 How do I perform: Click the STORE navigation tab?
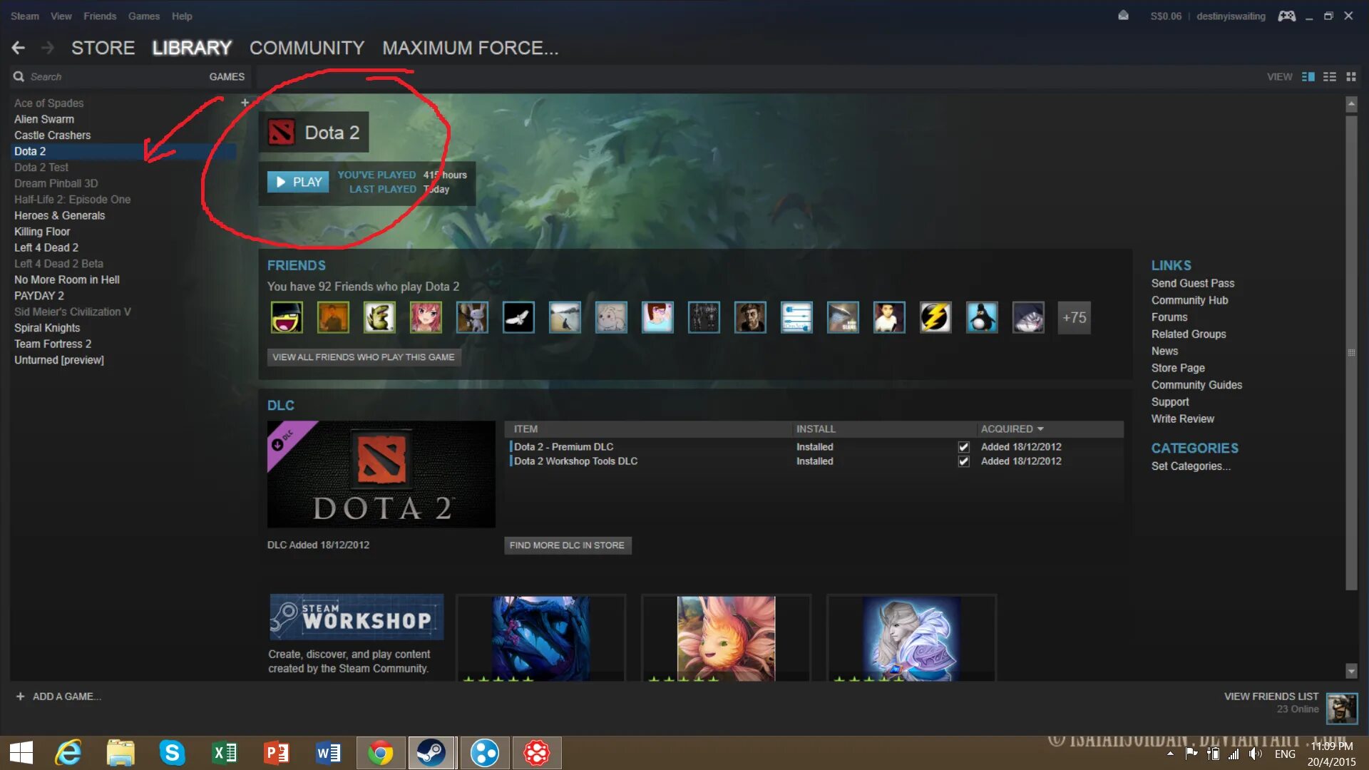[x=103, y=48]
